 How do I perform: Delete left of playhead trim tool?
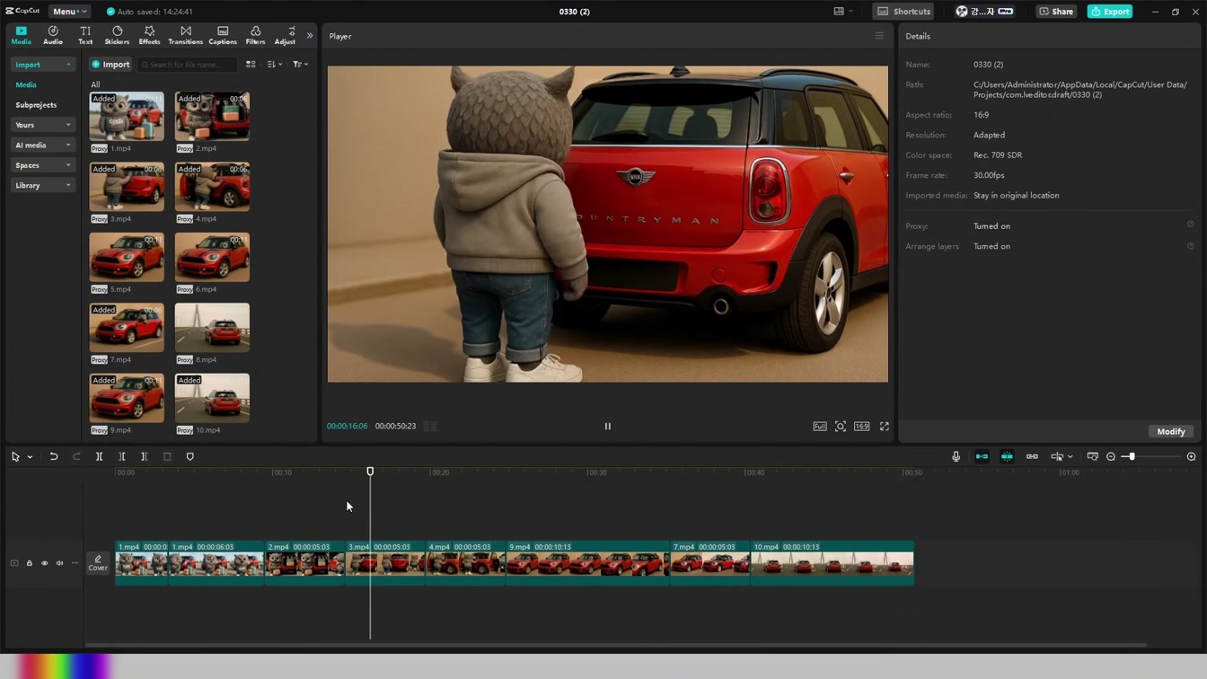coord(122,457)
